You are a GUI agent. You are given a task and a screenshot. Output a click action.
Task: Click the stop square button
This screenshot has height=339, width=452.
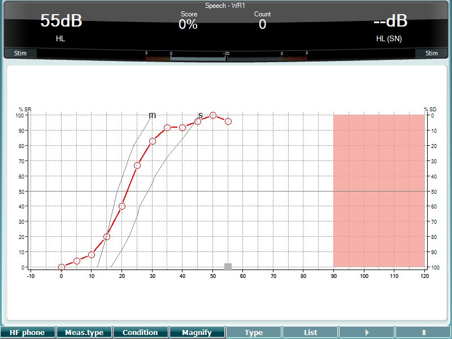click(423, 333)
